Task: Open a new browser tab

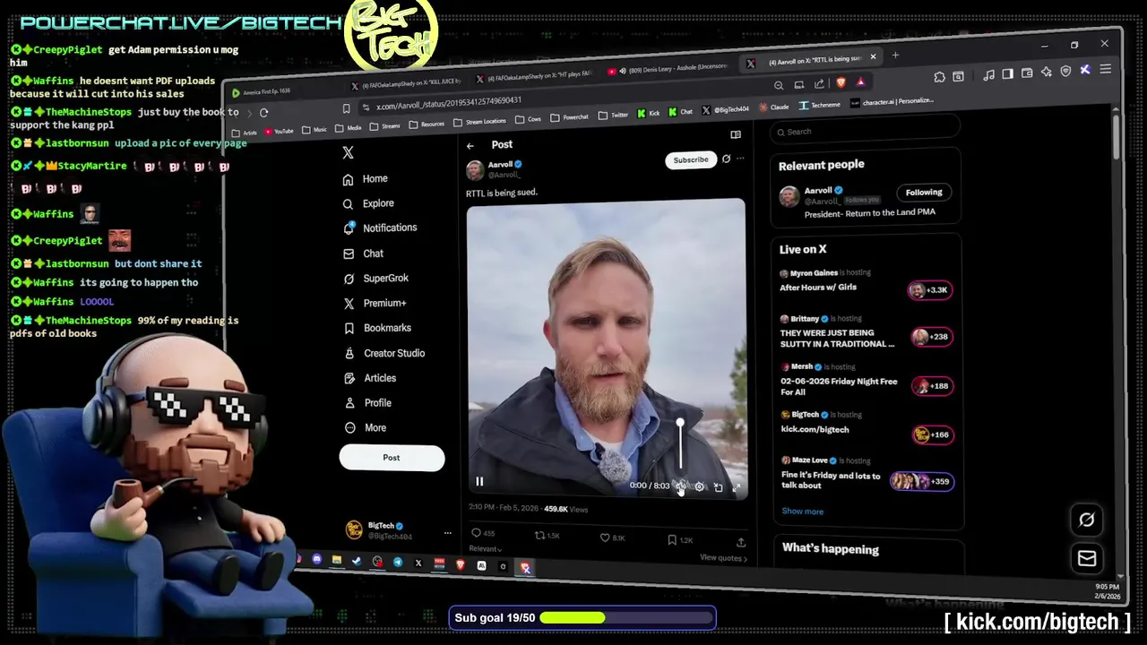Action: tap(895, 56)
